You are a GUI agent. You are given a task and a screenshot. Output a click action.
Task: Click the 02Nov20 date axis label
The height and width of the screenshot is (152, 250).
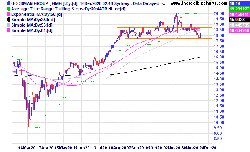172,148
